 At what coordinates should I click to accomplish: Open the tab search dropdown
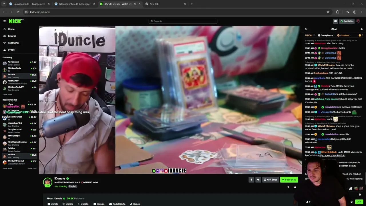4,4
